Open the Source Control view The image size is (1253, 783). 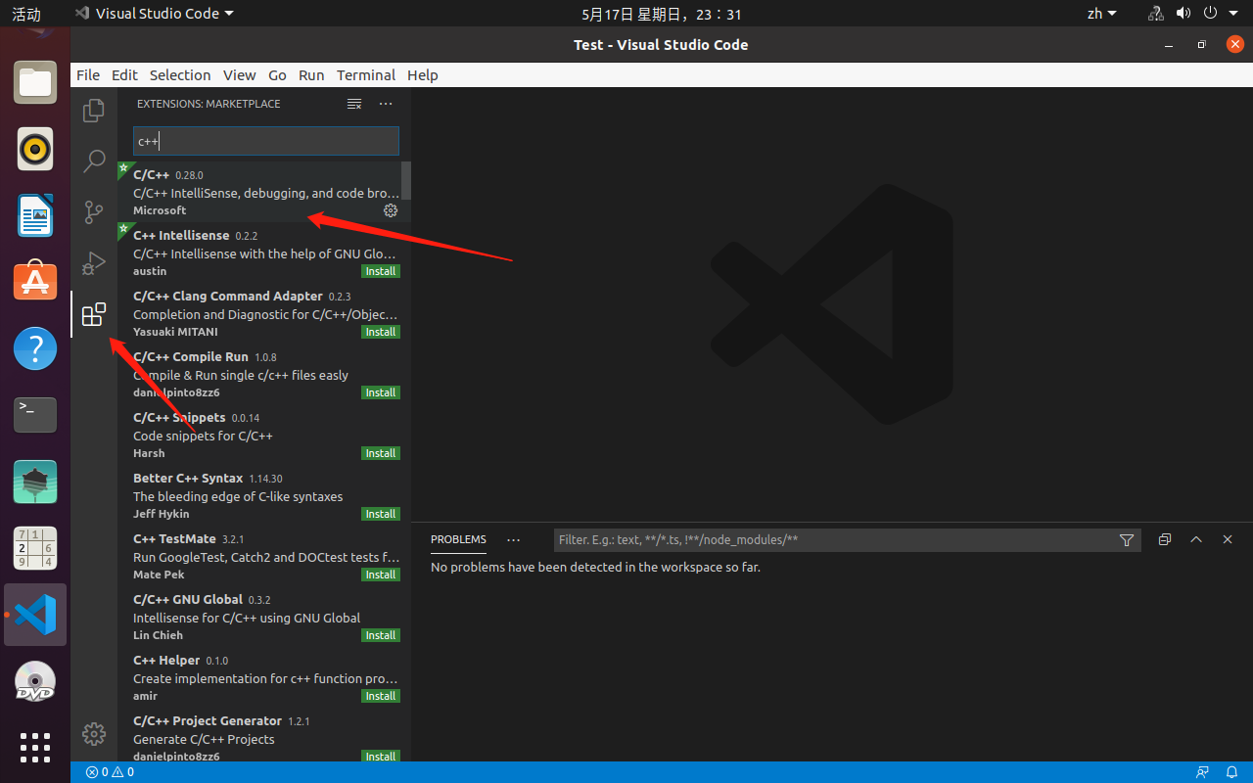tap(94, 212)
